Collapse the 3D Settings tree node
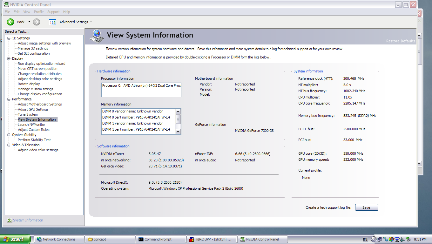 pyautogui.click(x=9, y=38)
